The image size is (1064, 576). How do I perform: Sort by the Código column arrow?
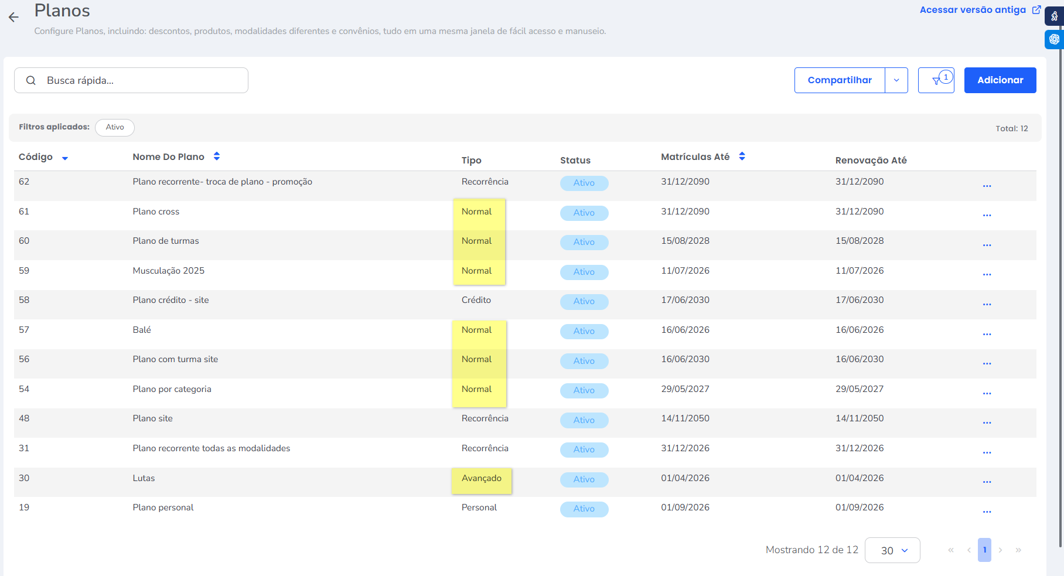click(x=65, y=158)
